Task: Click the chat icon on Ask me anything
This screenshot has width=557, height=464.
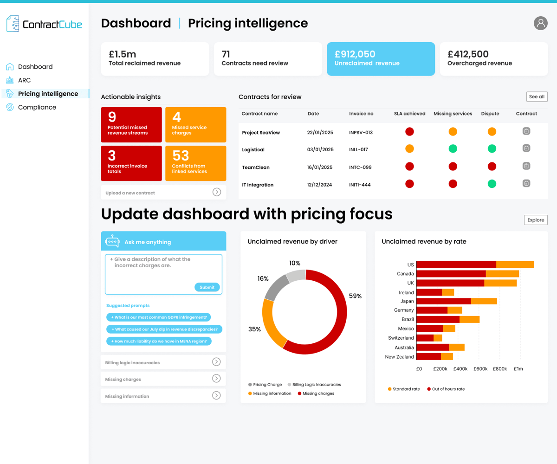Action: (x=112, y=241)
